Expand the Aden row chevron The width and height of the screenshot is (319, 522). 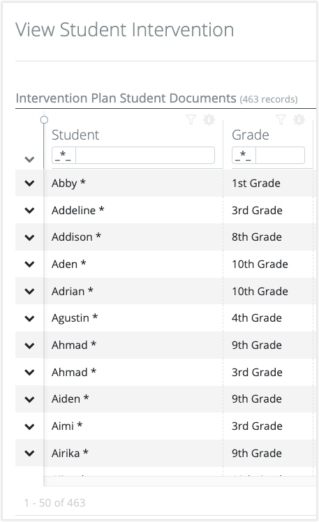[x=29, y=264]
